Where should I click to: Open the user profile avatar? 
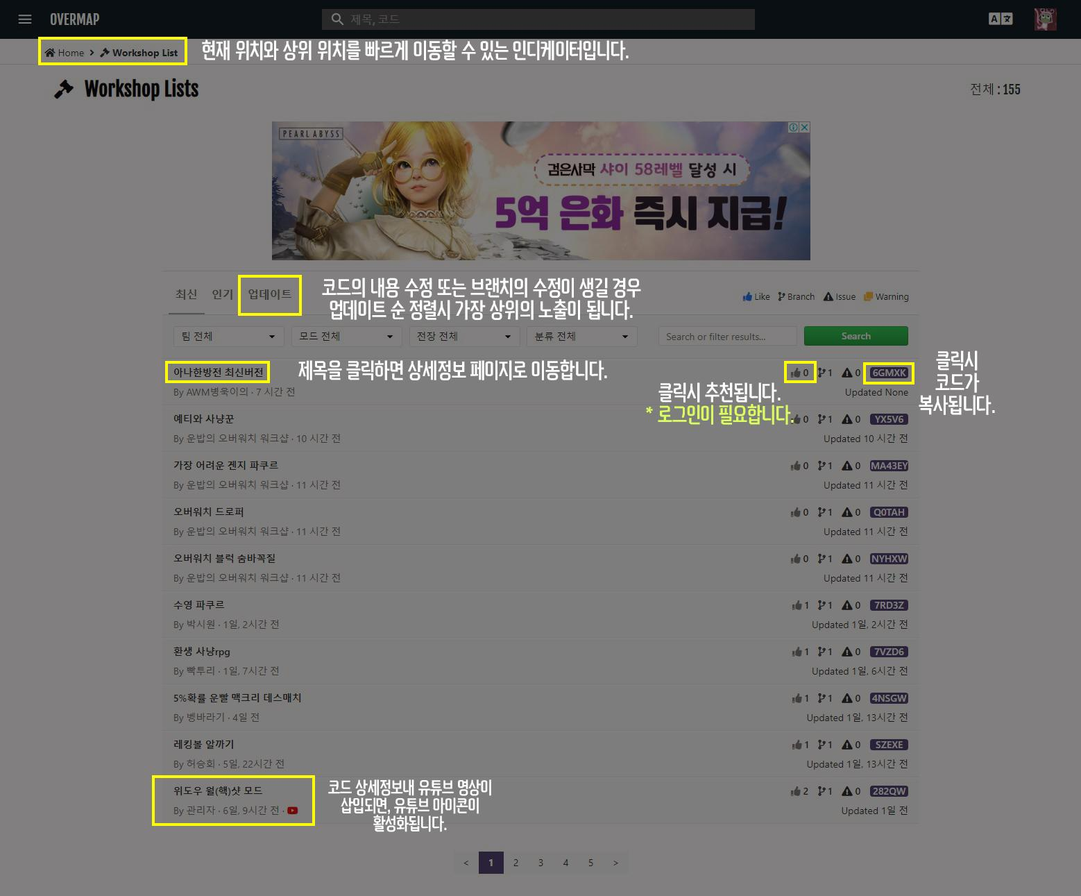(1045, 19)
